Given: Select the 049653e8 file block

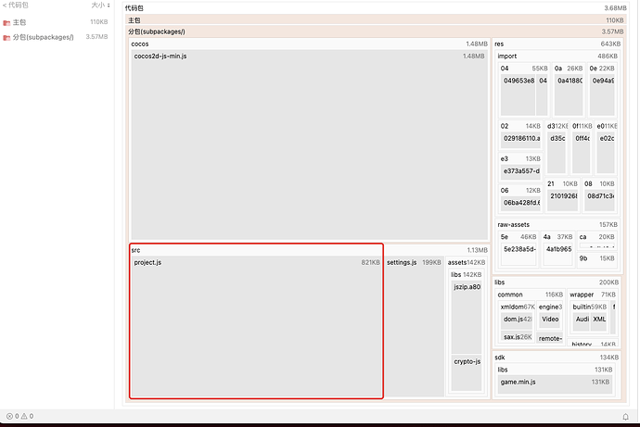Looking at the screenshot, I should (x=518, y=95).
